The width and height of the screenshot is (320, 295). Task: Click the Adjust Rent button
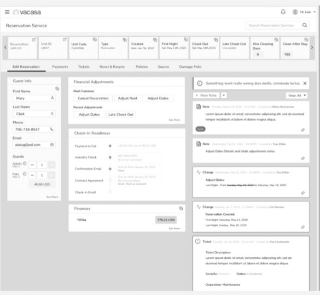[x=127, y=98]
